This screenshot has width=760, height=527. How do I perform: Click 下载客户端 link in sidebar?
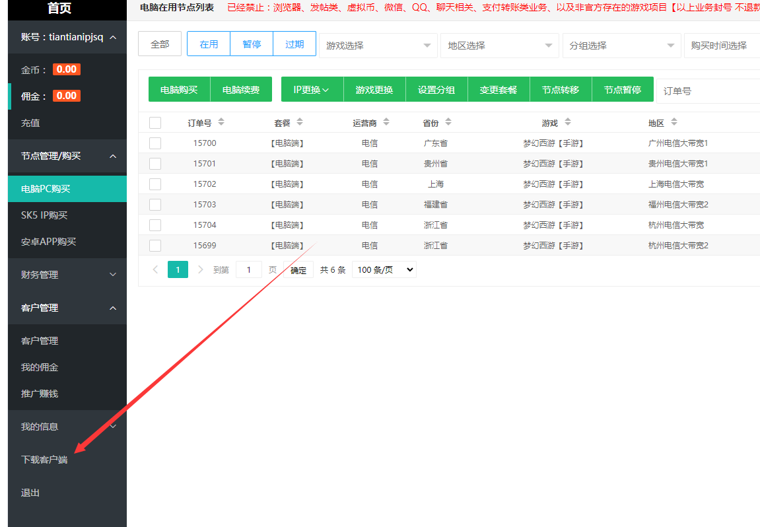click(x=44, y=460)
